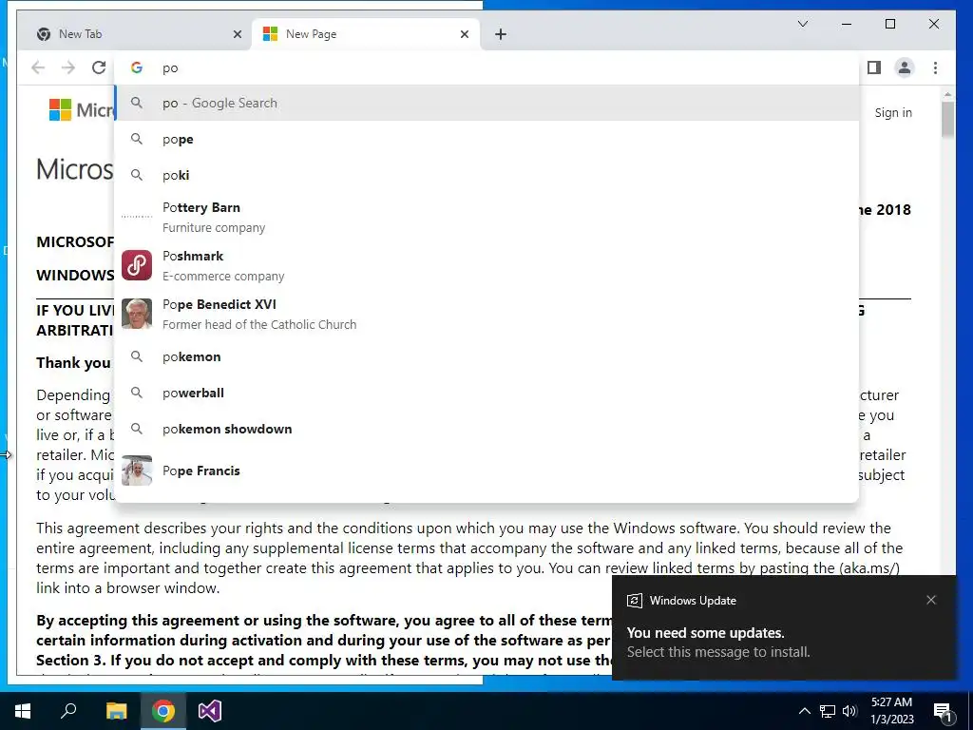Open the Action Center notifications icon
The height and width of the screenshot is (730, 973).
click(x=943, y=711)
